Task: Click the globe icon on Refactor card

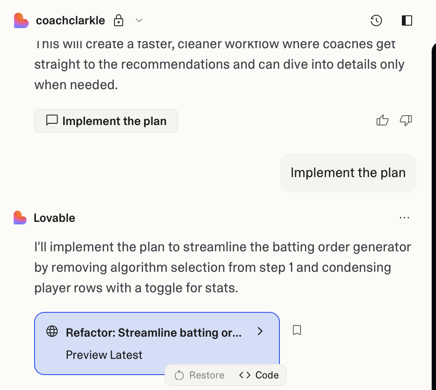Action: coord(52,332)
